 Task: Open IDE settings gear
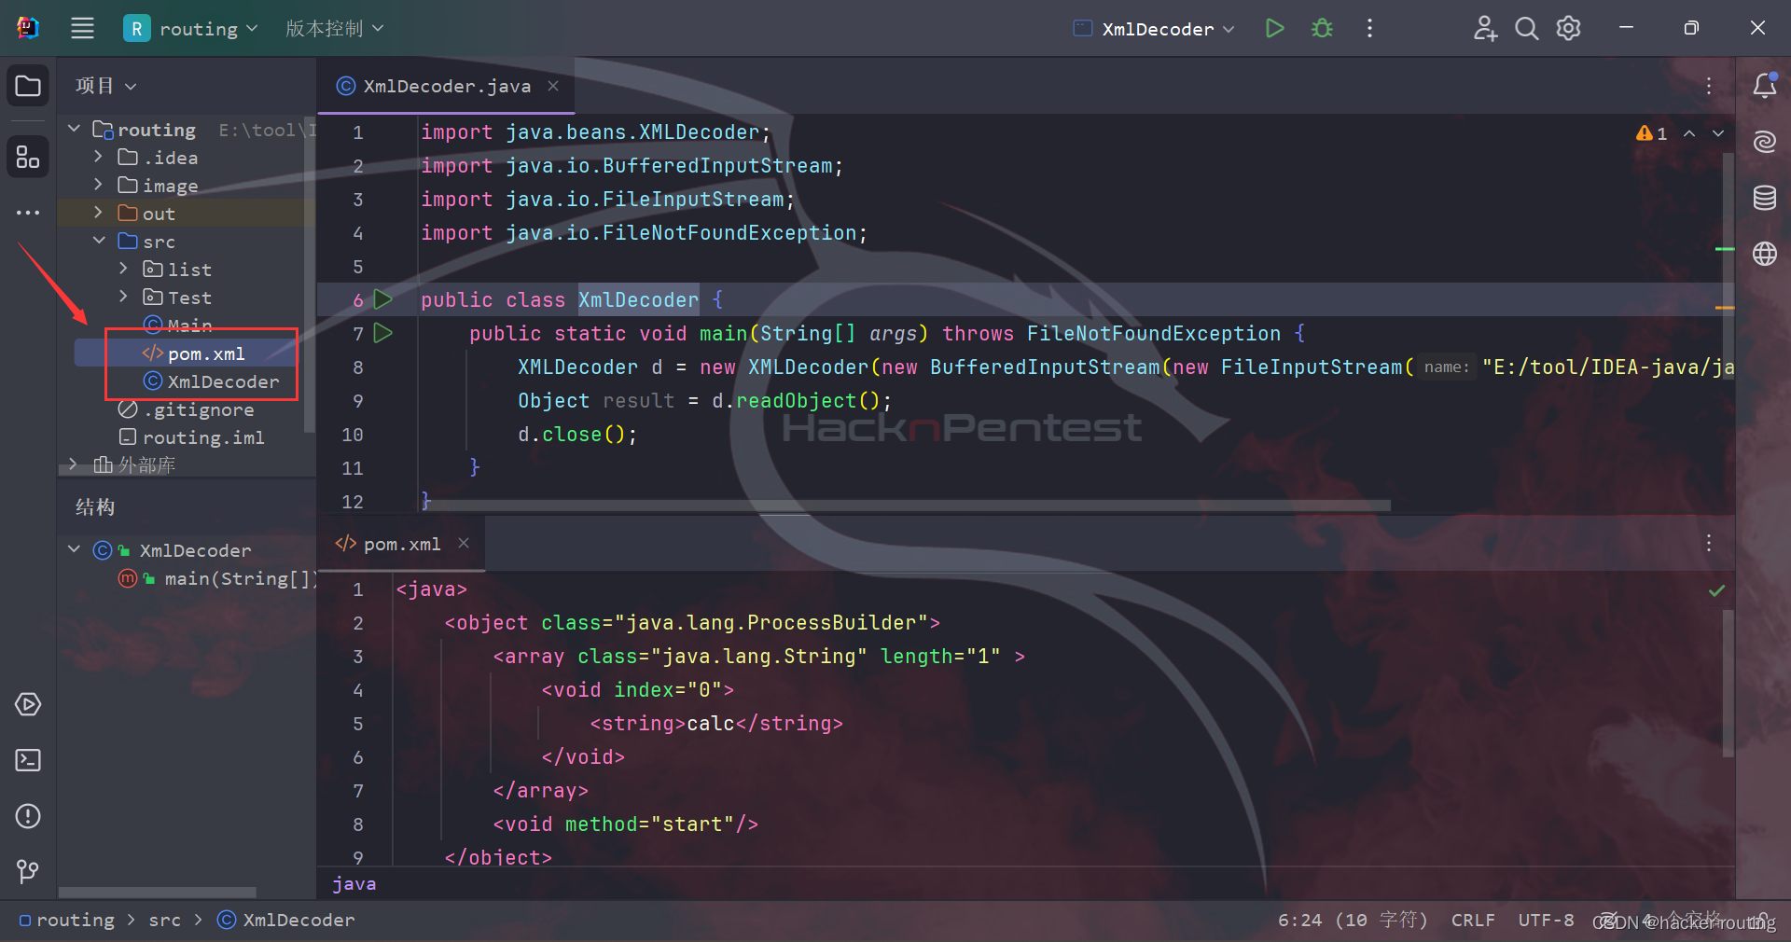(1568, 28)
